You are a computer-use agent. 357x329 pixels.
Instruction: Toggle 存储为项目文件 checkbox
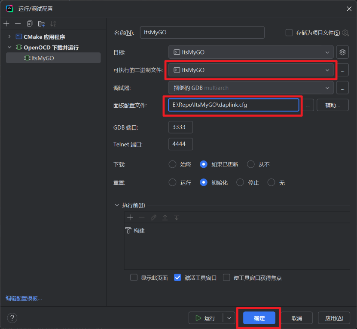[289, 33]
